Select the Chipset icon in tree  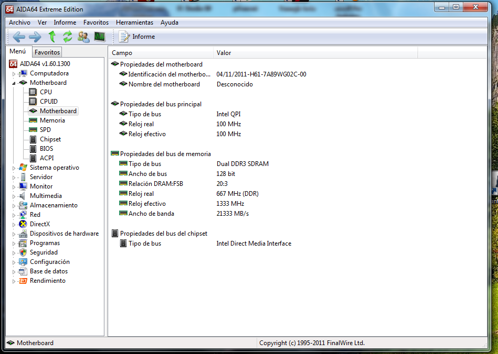[33, 139]
